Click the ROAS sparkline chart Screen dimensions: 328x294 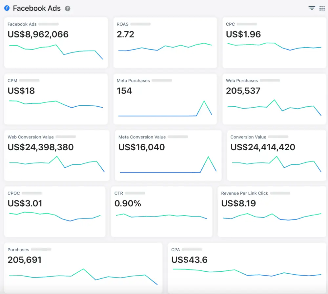(x=165, y=47)
